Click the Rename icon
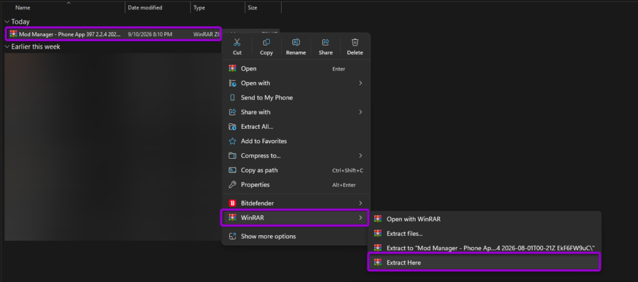638x282 pixels. click(296, 42)
